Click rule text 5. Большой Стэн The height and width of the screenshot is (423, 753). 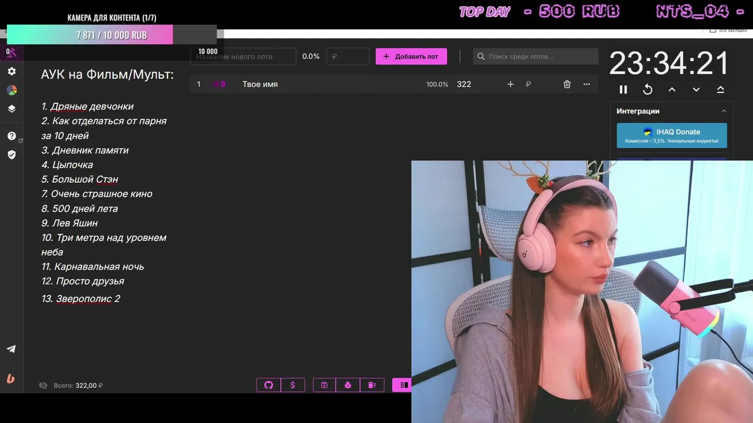point(79,179)
